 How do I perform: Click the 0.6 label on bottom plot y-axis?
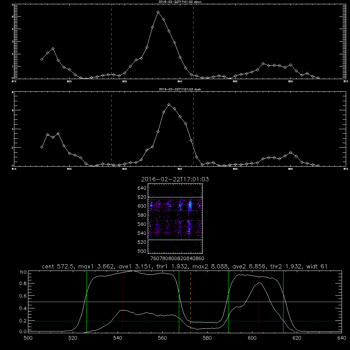(x=23, y=296)
